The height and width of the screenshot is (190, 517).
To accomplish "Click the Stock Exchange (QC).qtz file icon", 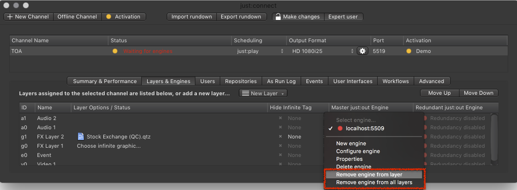I will [x=81, y=137].
